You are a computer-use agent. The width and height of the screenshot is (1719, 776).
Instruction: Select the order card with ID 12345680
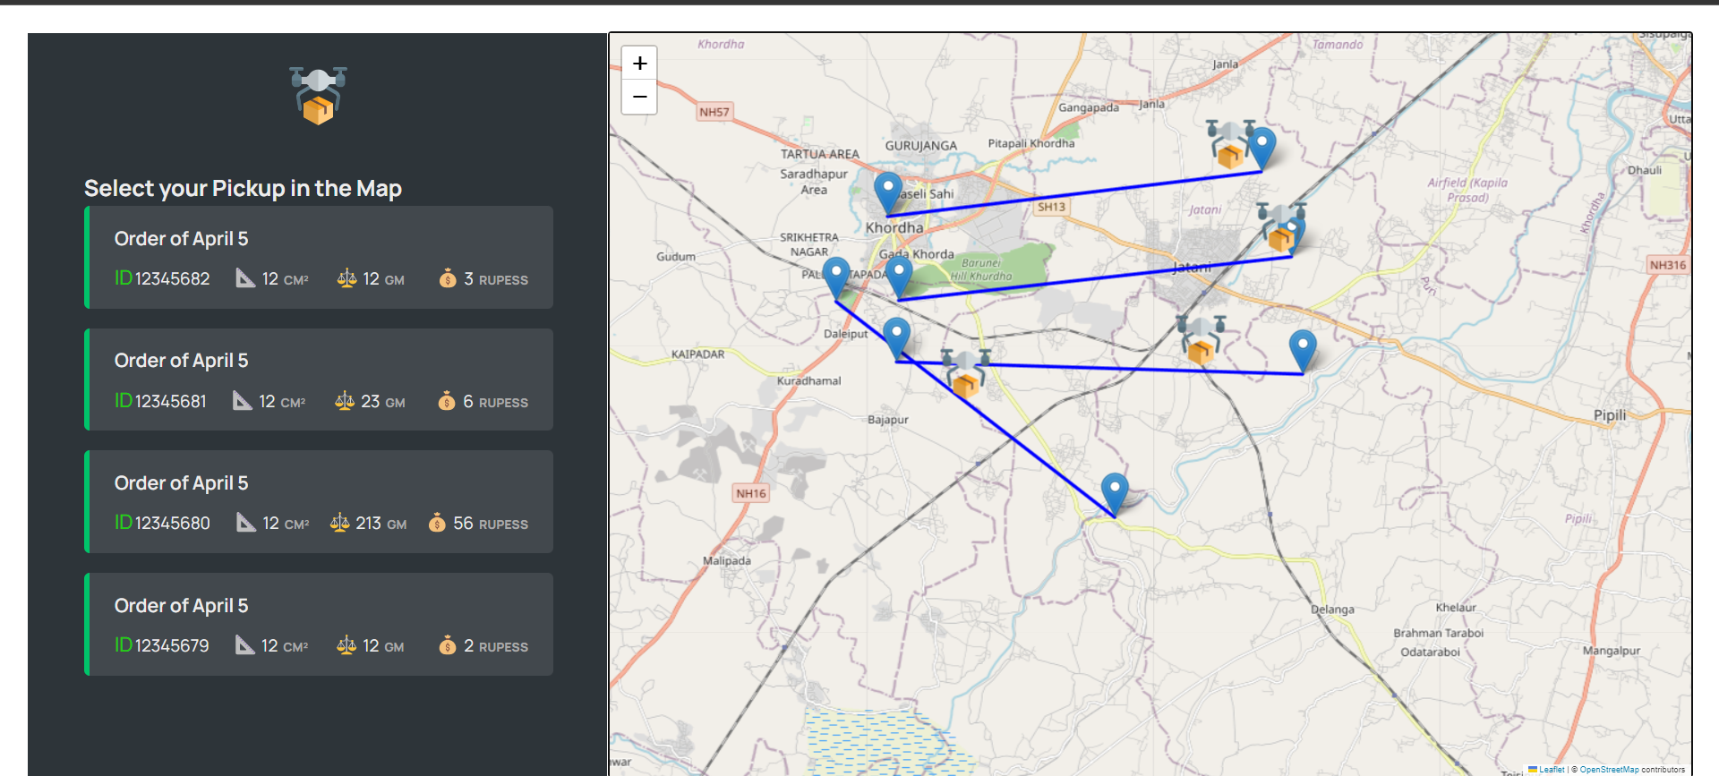[319, 502]
